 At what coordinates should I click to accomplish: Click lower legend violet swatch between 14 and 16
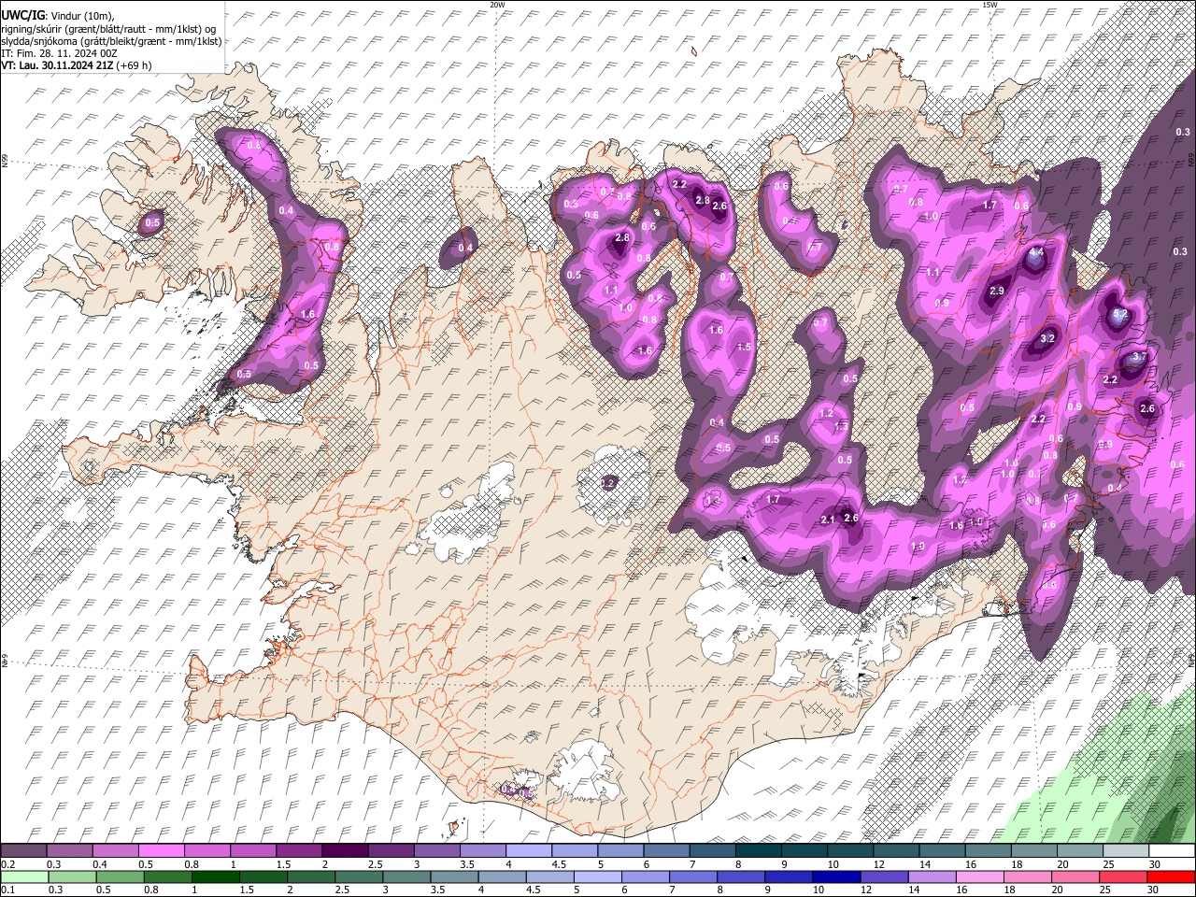click(931, 876)
